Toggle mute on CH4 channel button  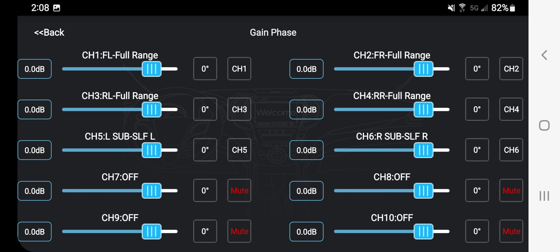pos(511,109)
